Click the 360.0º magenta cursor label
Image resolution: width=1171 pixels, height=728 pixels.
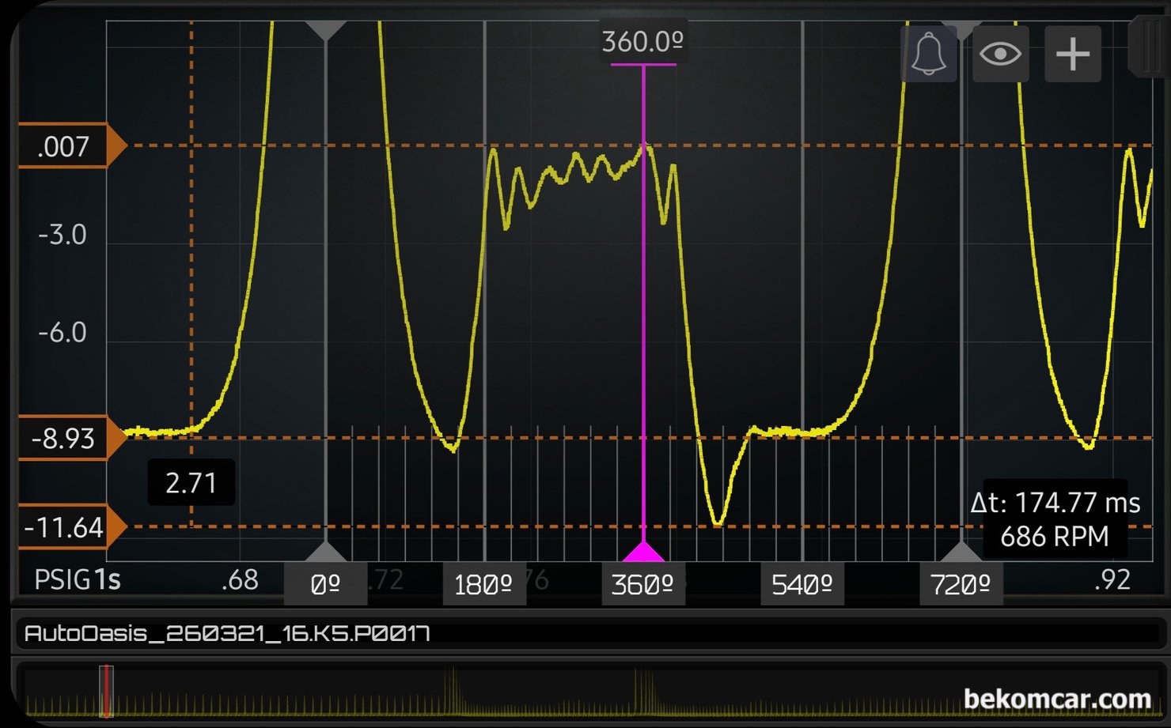tap(642, 42)
